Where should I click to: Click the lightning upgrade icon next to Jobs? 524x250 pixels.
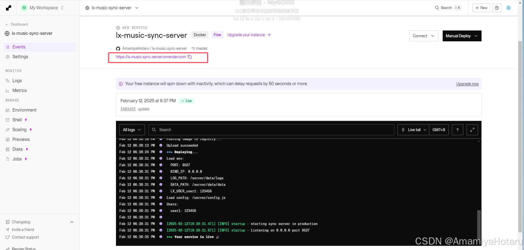tap(26, 159)
